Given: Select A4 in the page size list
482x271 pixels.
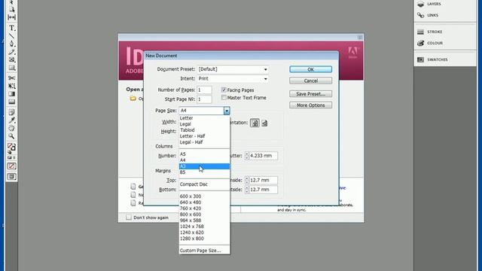Looking at the screenshot, I should (x=204, y=160).
